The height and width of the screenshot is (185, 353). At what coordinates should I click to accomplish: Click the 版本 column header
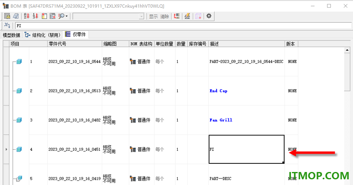pyautogui.click(x=292, y=44)
